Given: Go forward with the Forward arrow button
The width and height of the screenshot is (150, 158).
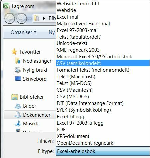Looking at the screenshot, I should pyautogui.click(x=22, y=19).
